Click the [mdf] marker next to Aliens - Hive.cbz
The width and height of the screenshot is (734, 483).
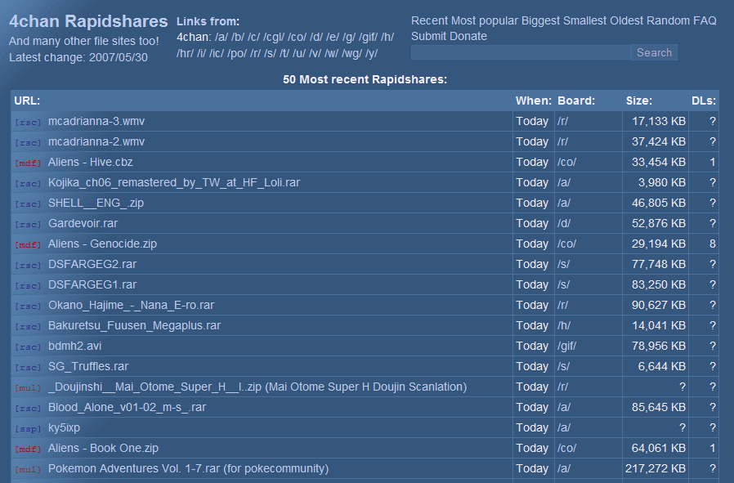click(27, 163)
